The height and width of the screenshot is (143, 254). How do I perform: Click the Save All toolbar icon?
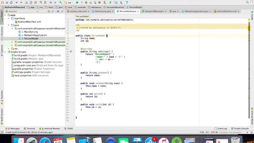click(x=7, y=2)
